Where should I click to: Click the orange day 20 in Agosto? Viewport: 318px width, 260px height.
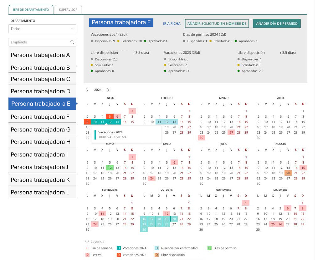(288, 173)
